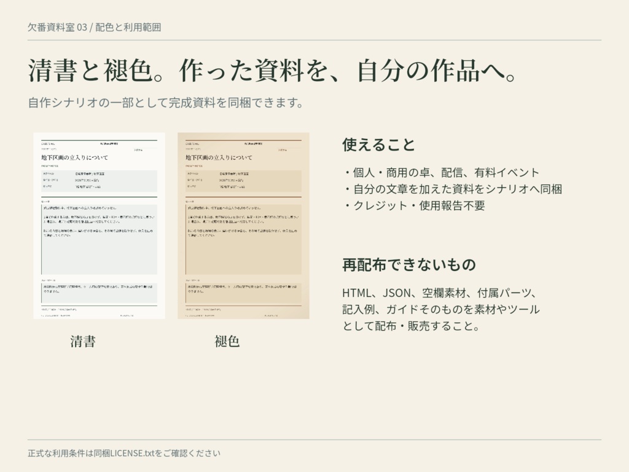Viewport: 629px width, 472px height.
Task: Click the bullet 個人・商用の卓、配信、有料イベント
Action: pos(441,173)
